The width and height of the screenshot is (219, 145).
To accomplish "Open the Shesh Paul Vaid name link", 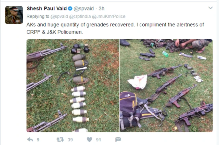I will 47,9.
